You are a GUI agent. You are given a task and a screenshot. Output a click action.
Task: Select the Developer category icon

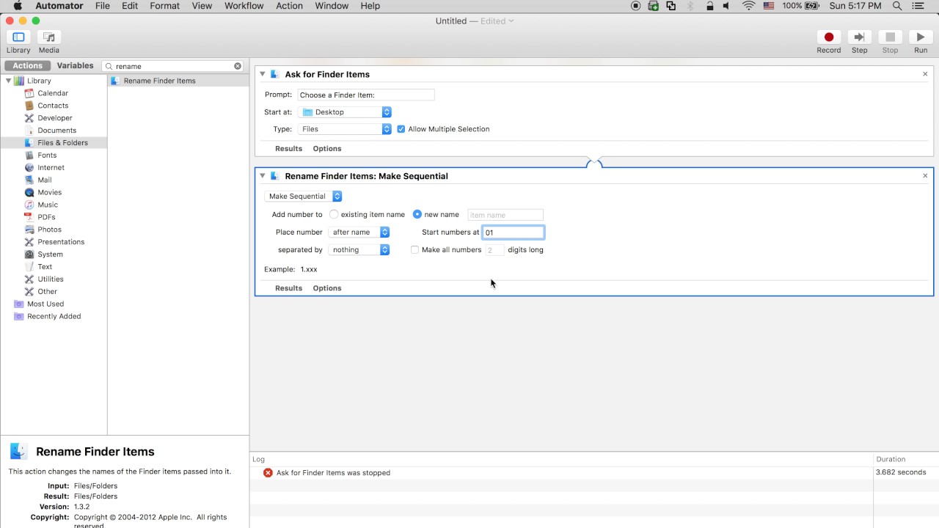click(x=29, y=118)
